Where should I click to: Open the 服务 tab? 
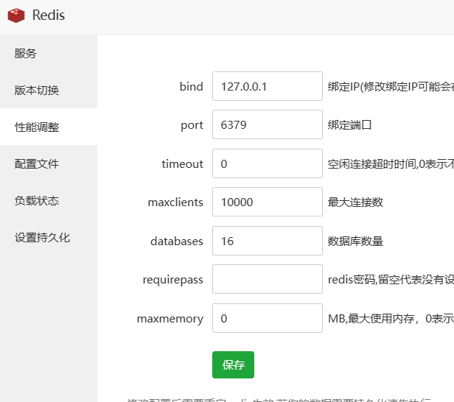(x=49, y=53)
